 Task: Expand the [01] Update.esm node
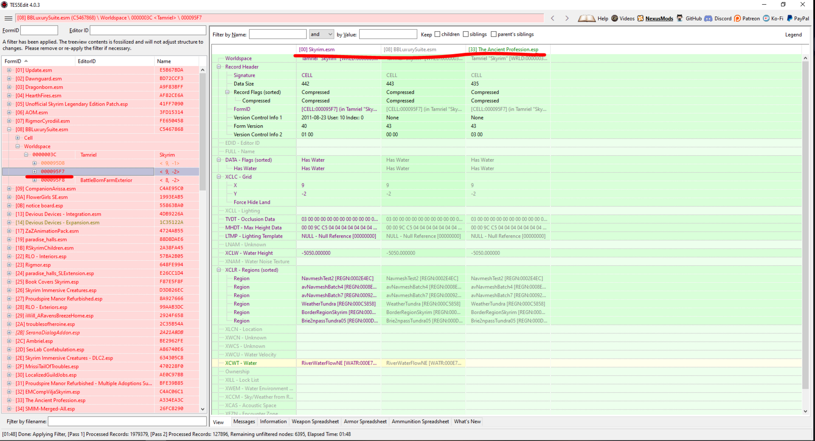tap(9, 70)
